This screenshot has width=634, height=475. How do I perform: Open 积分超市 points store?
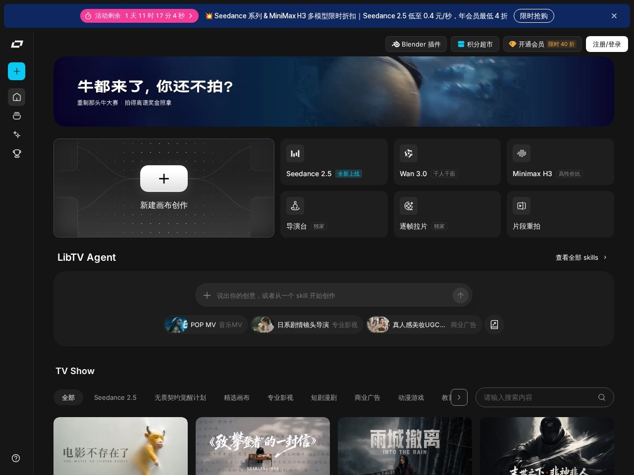tap(475, 44)
